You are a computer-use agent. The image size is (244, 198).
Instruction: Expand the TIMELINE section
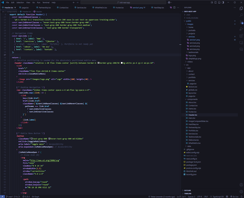(x=210, y=193)
